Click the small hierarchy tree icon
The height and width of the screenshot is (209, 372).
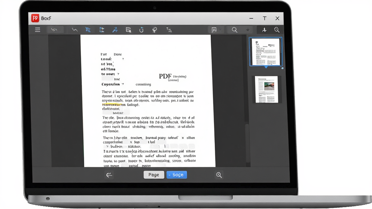pos(169,30)
